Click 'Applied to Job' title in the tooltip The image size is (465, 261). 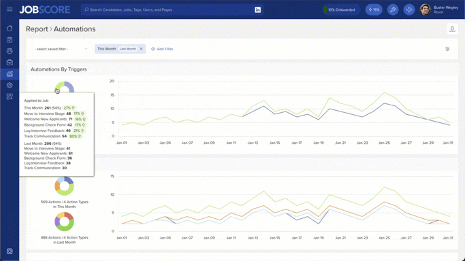coord(36,101)
